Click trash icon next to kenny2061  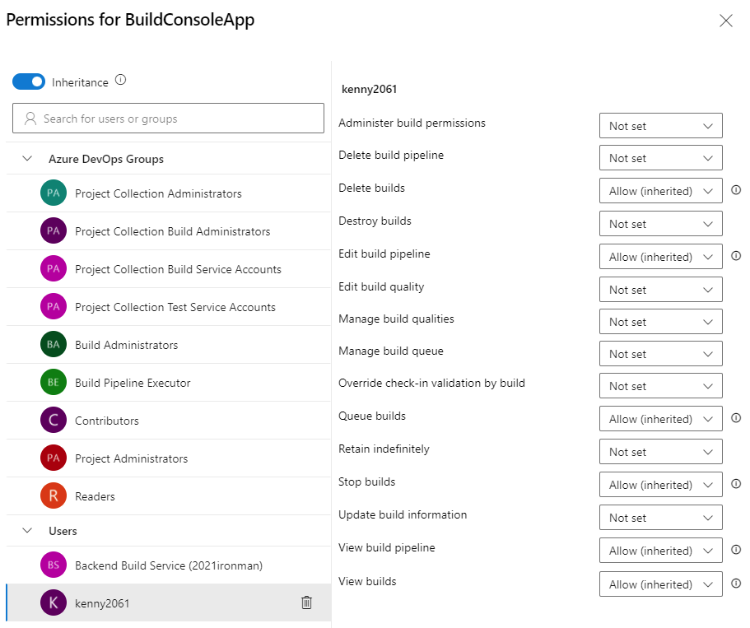tap(306, 602)
